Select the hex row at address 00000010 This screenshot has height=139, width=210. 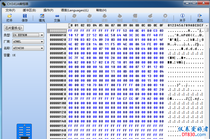[58, 35]
